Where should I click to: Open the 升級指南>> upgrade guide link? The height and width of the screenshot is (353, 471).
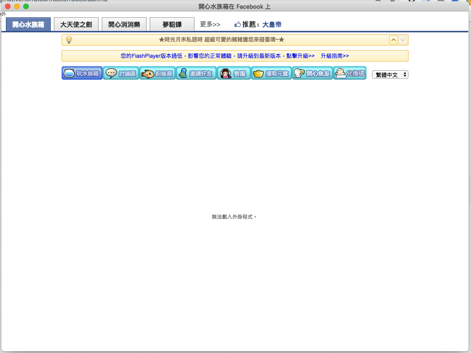click(335, 56)
